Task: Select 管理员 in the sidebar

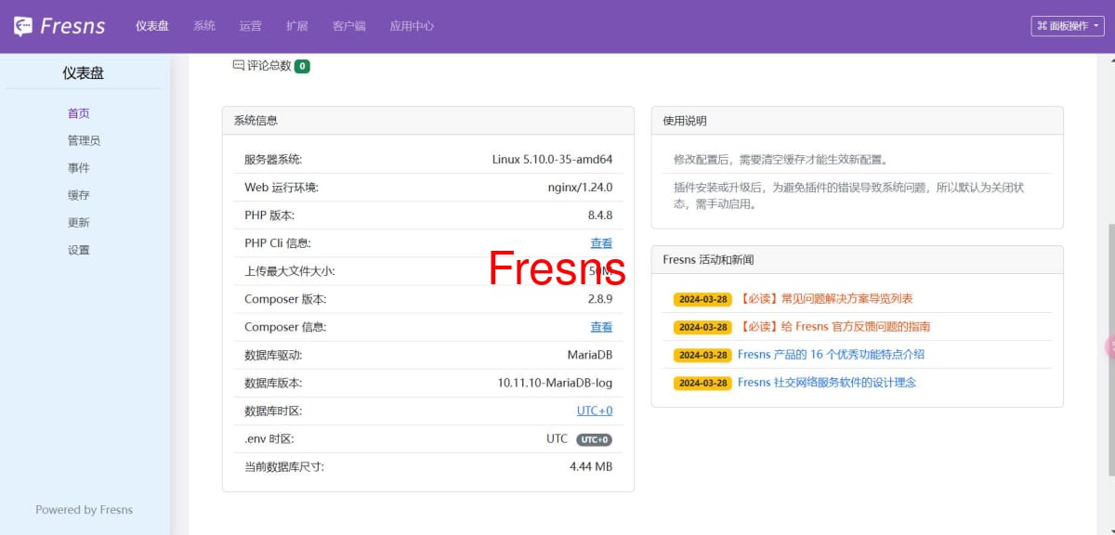Action: click(78, 140)
